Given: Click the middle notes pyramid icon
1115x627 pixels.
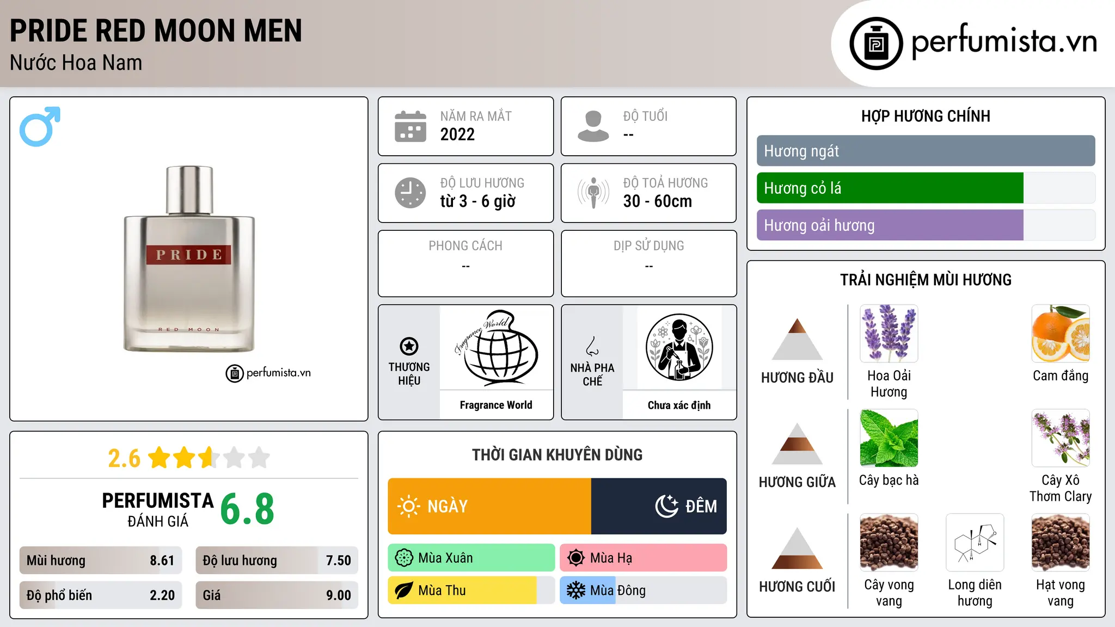Looking at the screenshot, I should click(x=797, y=444).
